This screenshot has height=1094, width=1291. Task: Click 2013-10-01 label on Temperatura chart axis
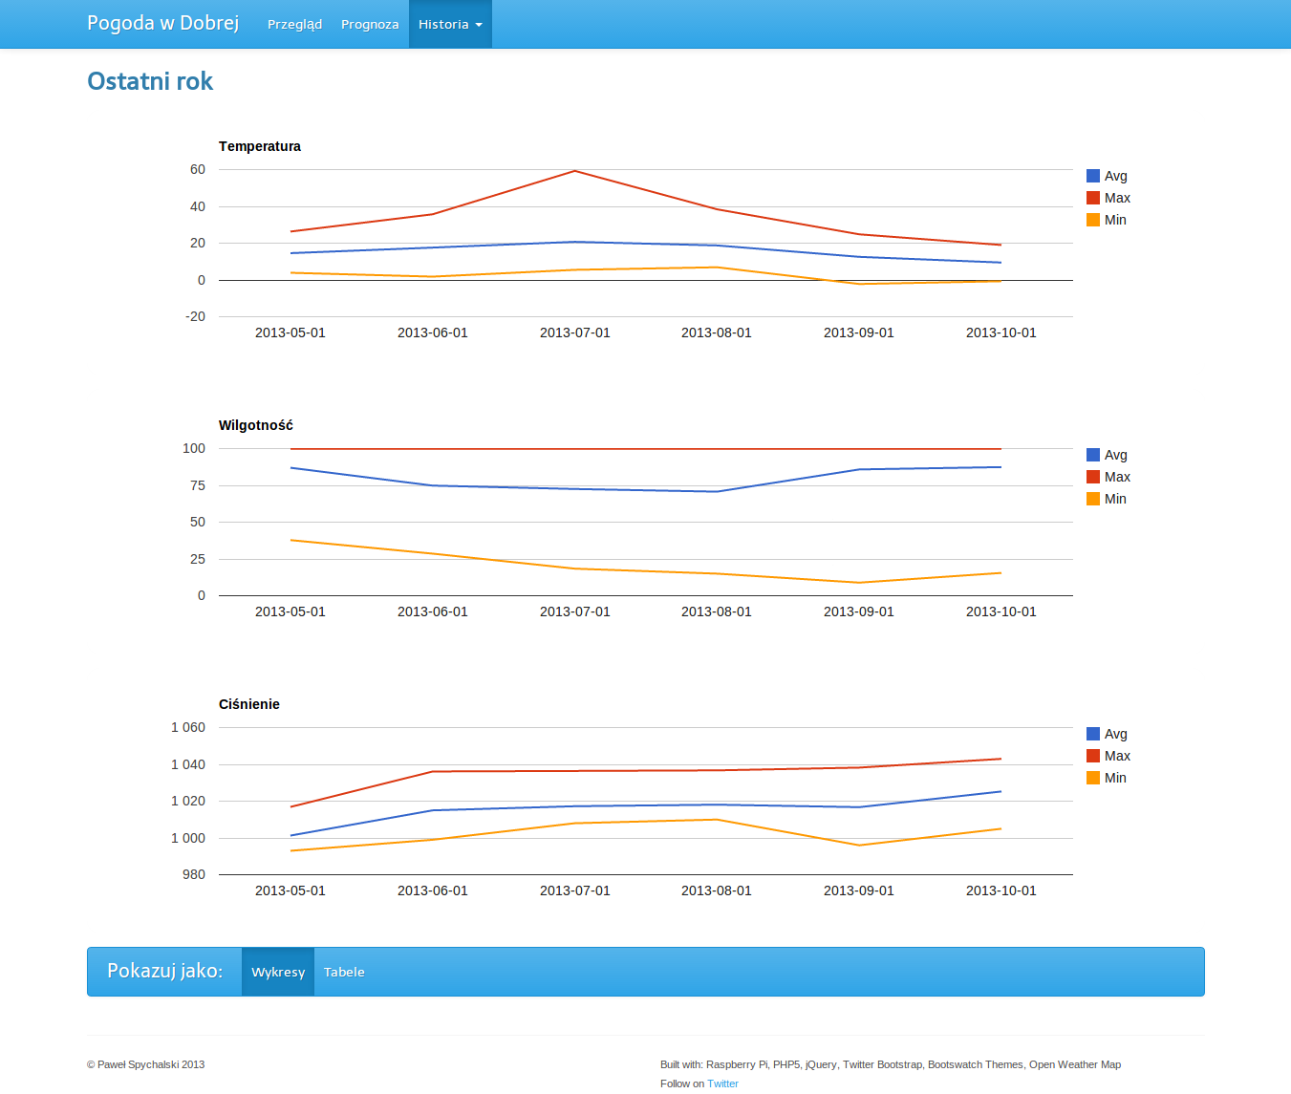coord(1001,332)
